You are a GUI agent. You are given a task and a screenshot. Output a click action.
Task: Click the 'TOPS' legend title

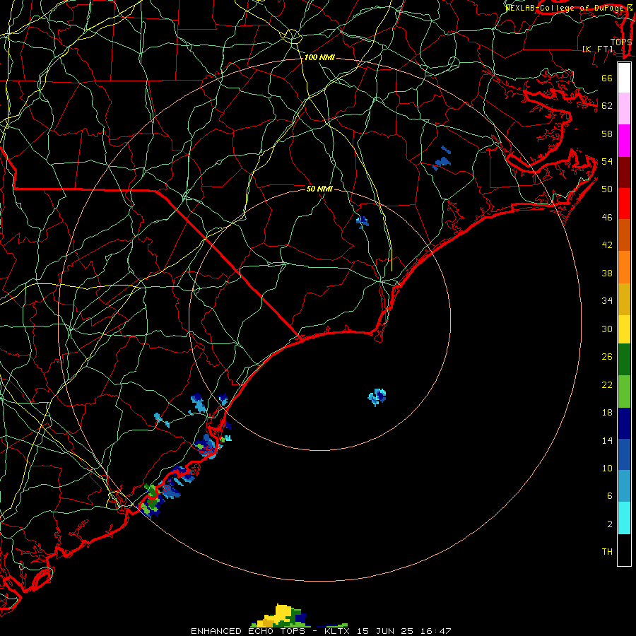point(621,42)
